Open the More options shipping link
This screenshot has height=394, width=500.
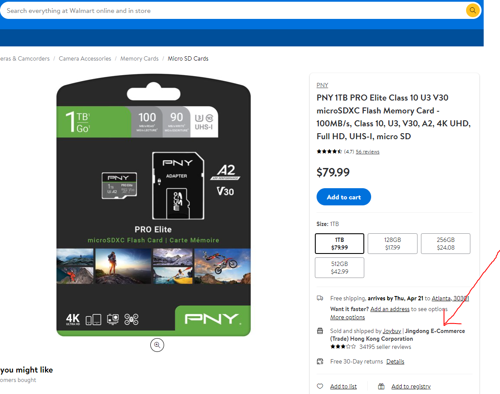(347, 317)
